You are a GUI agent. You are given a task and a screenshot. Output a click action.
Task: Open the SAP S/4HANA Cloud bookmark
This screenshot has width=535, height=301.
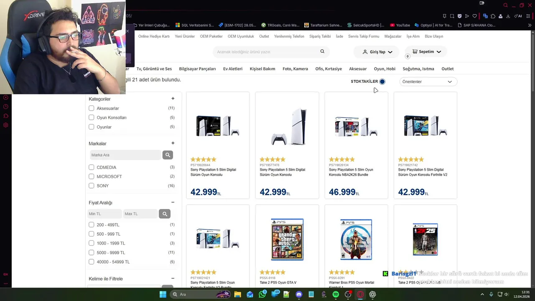(476, 25)
